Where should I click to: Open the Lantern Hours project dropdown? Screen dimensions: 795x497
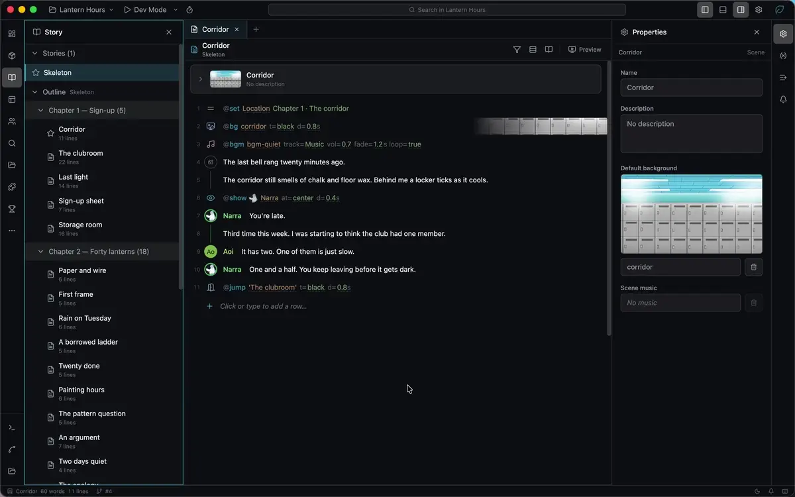pyautogui.click(x=81, y=10)
